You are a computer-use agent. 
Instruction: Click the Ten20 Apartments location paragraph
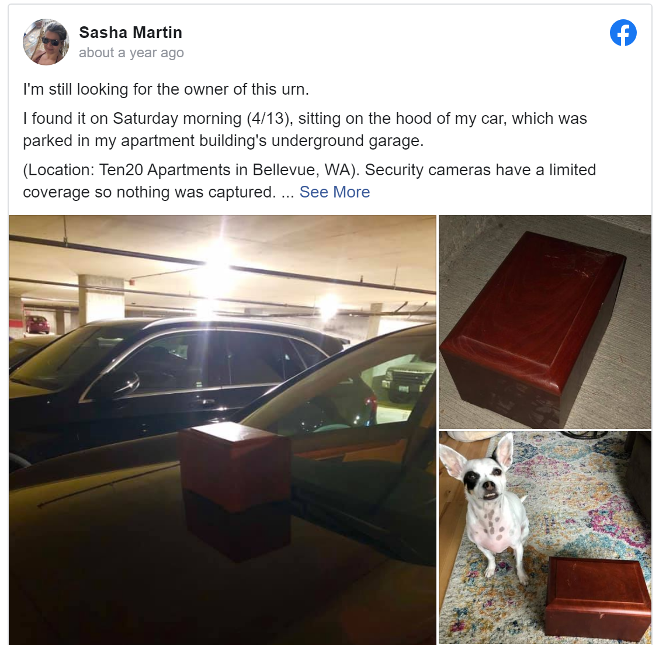tap(309, 181)
